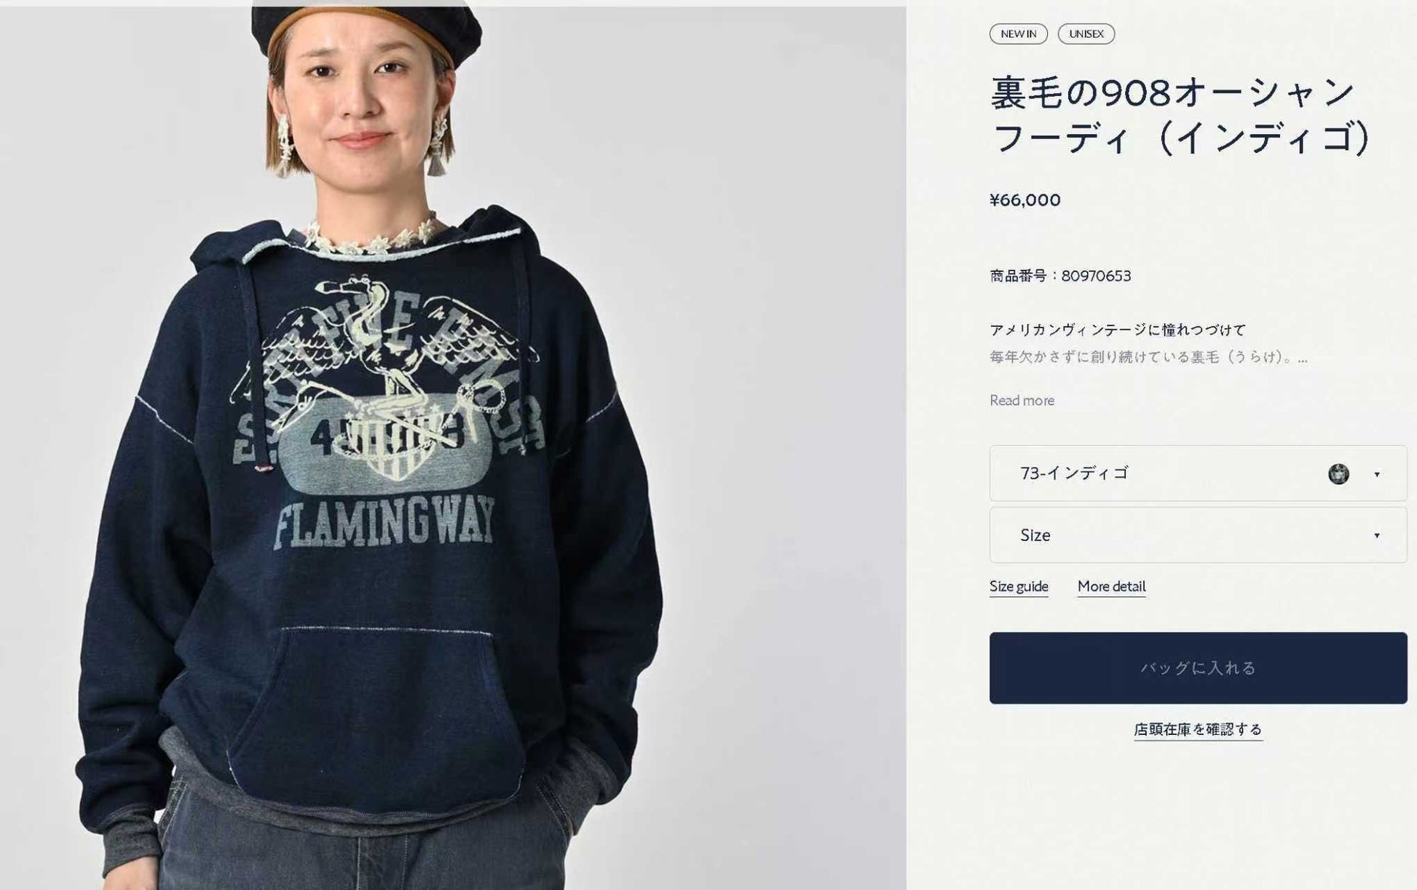Open the 73-インディゴ color dropdown
Screen dimensions: 1417x890
(1198, 473)
